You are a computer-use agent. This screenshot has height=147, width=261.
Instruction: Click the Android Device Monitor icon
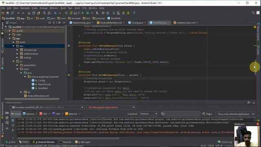coord(128,13)
